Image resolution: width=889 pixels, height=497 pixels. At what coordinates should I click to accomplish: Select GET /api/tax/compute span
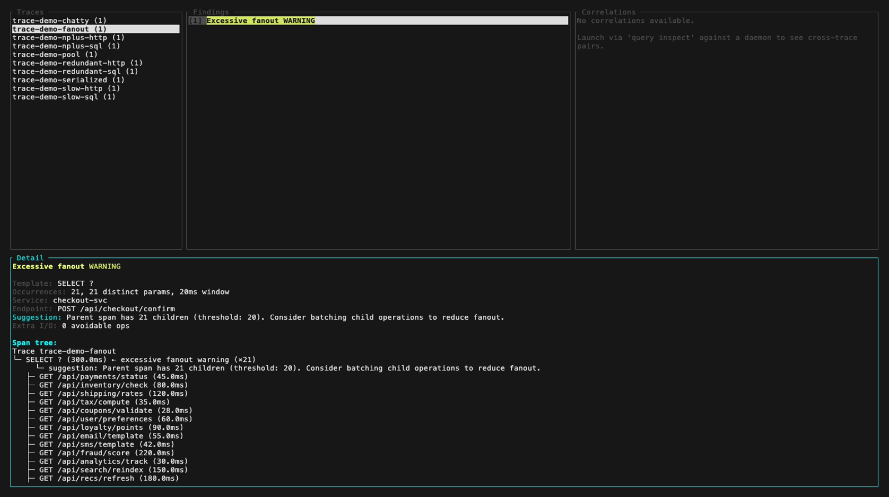(x=104, y=402)
